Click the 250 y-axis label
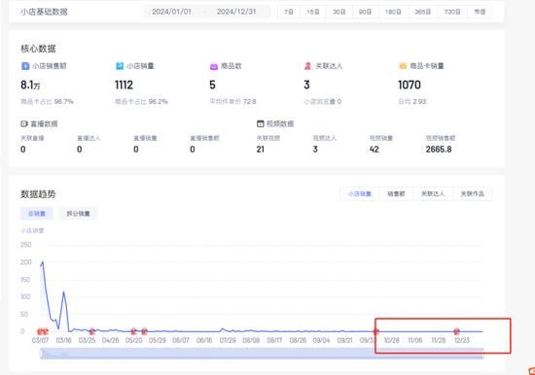 point(25,245)
